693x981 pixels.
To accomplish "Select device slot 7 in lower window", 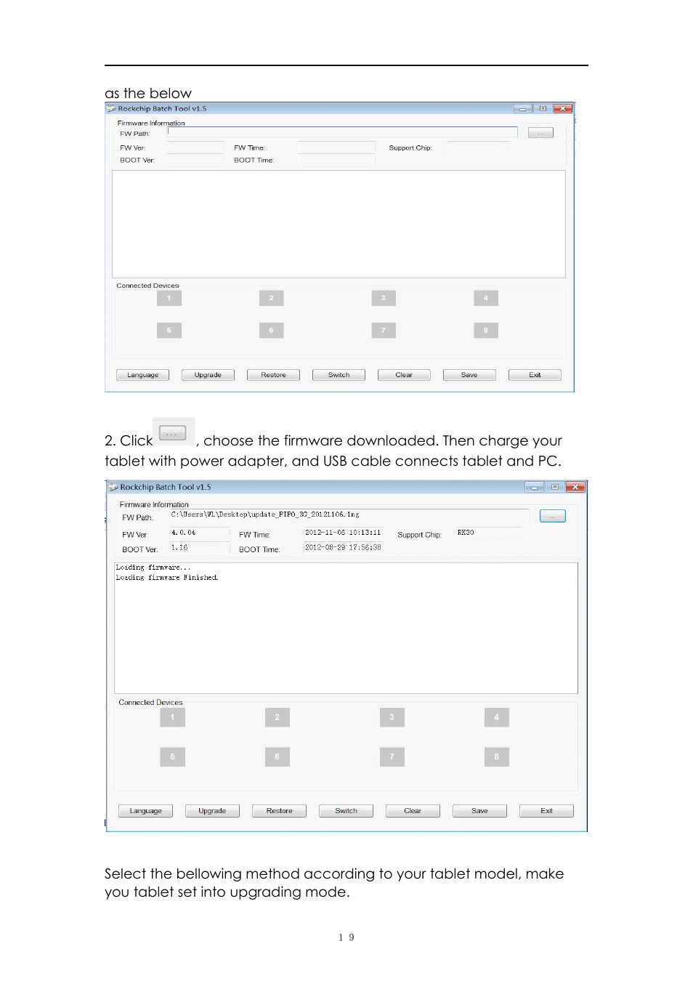I will click(x=392, y=757).
